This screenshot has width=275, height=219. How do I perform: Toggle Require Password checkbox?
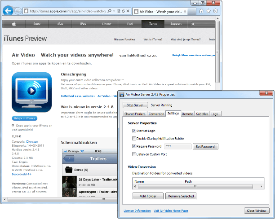134,146
